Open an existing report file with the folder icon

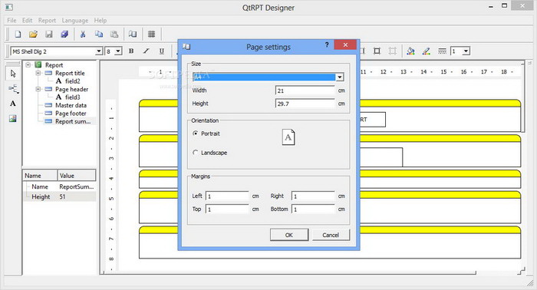33,34
